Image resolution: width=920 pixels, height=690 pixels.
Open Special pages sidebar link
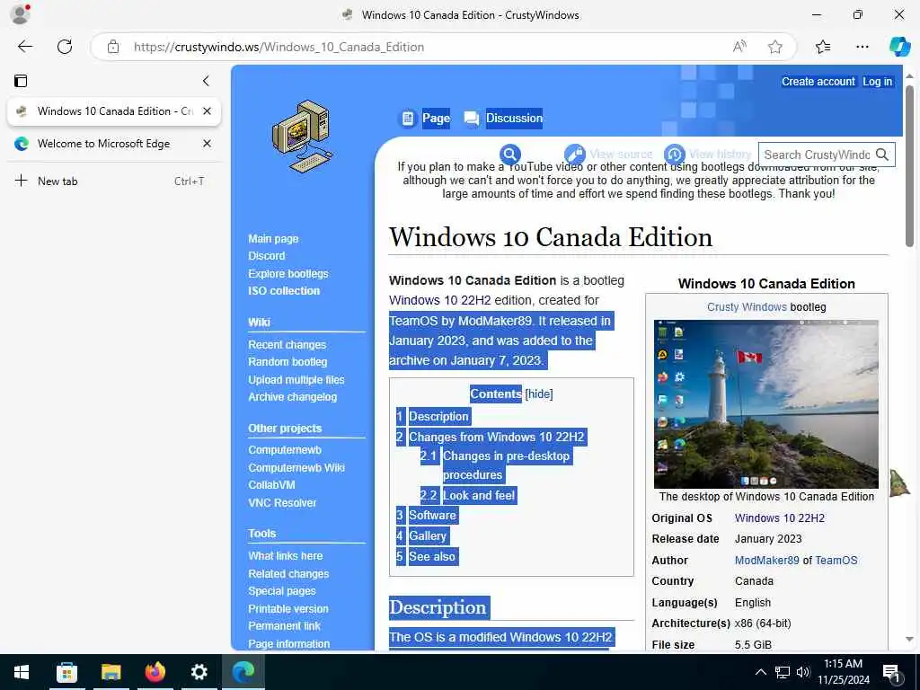pos(281,591)
